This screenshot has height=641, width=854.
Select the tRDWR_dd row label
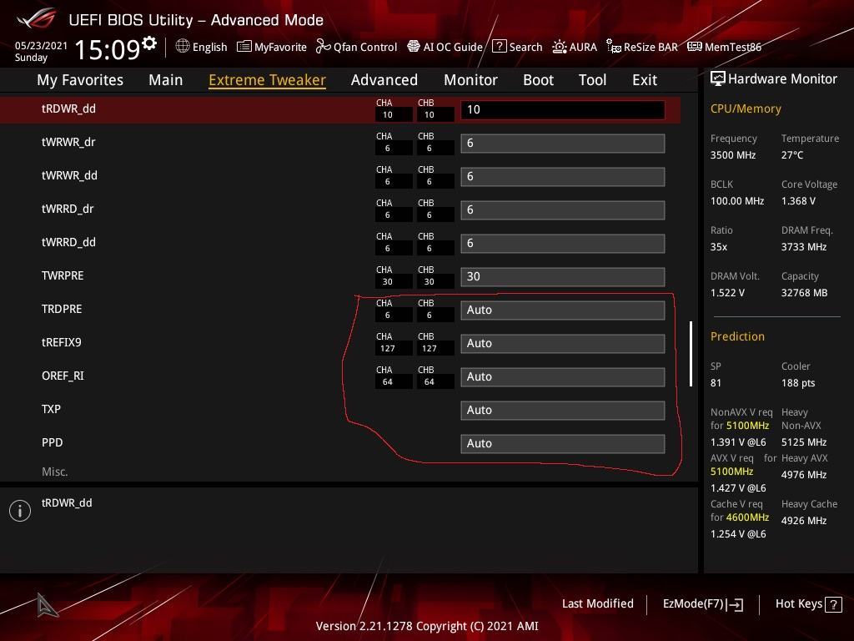click(68, 109)
